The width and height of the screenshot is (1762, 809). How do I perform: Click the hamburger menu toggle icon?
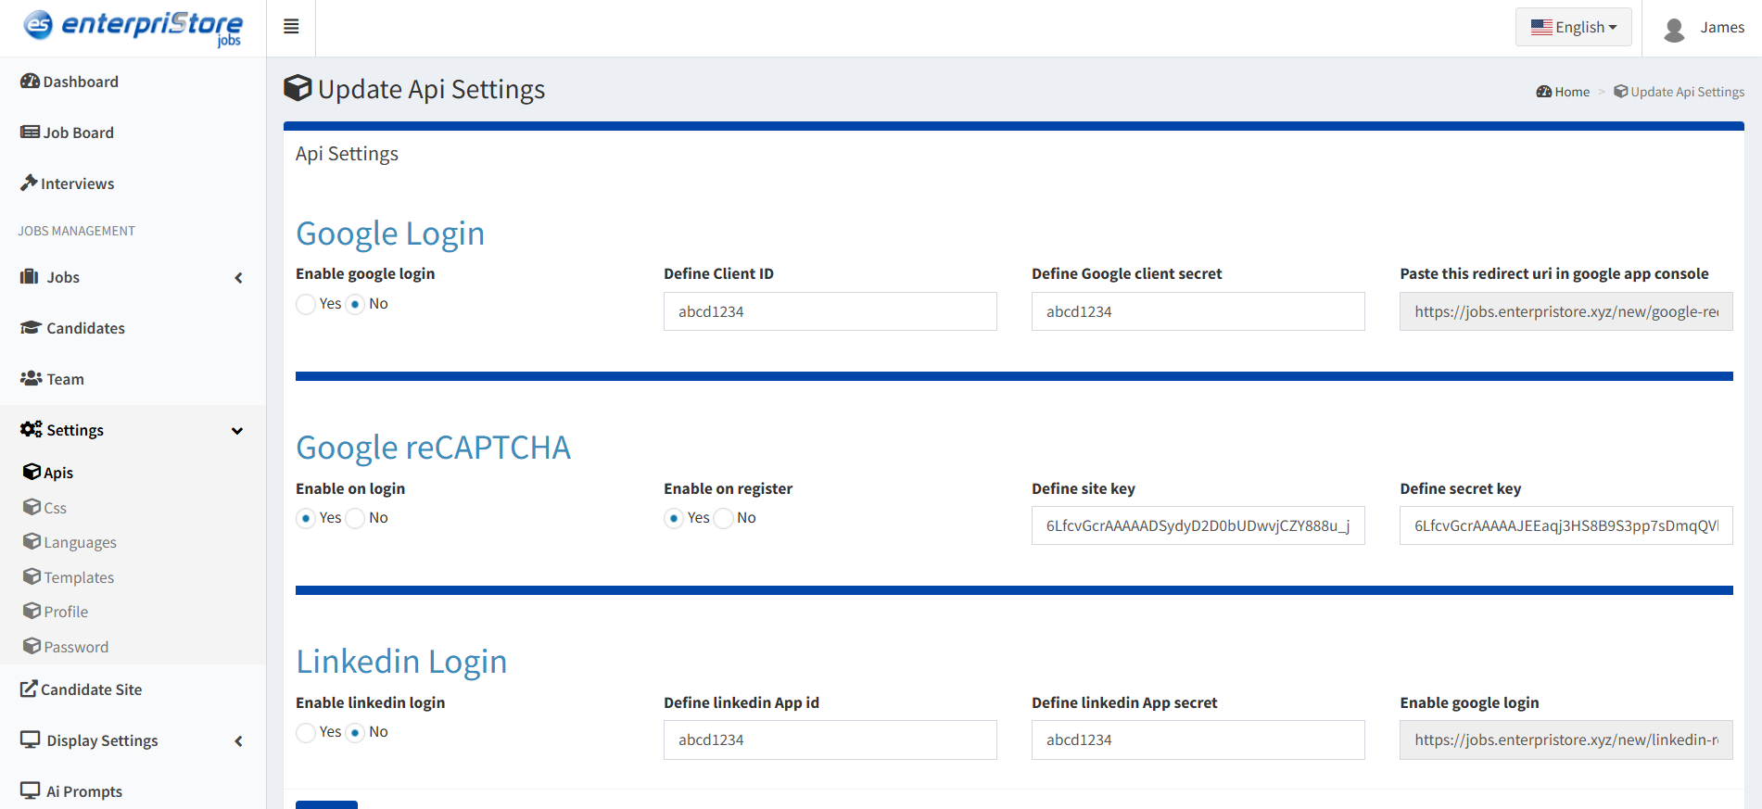coord(291,27)
